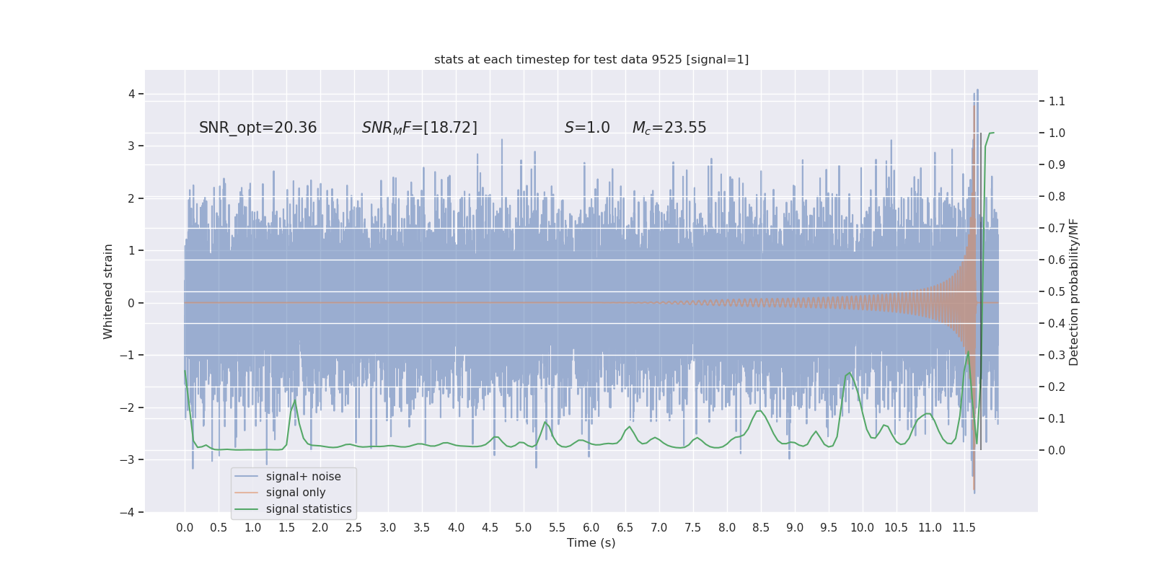
Task: Click the 6.0 tick label on the time axis
Action: (x=591, y=527)
